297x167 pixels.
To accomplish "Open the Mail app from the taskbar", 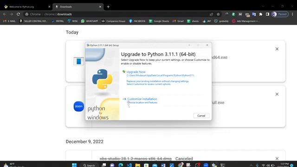I will 155,165.
